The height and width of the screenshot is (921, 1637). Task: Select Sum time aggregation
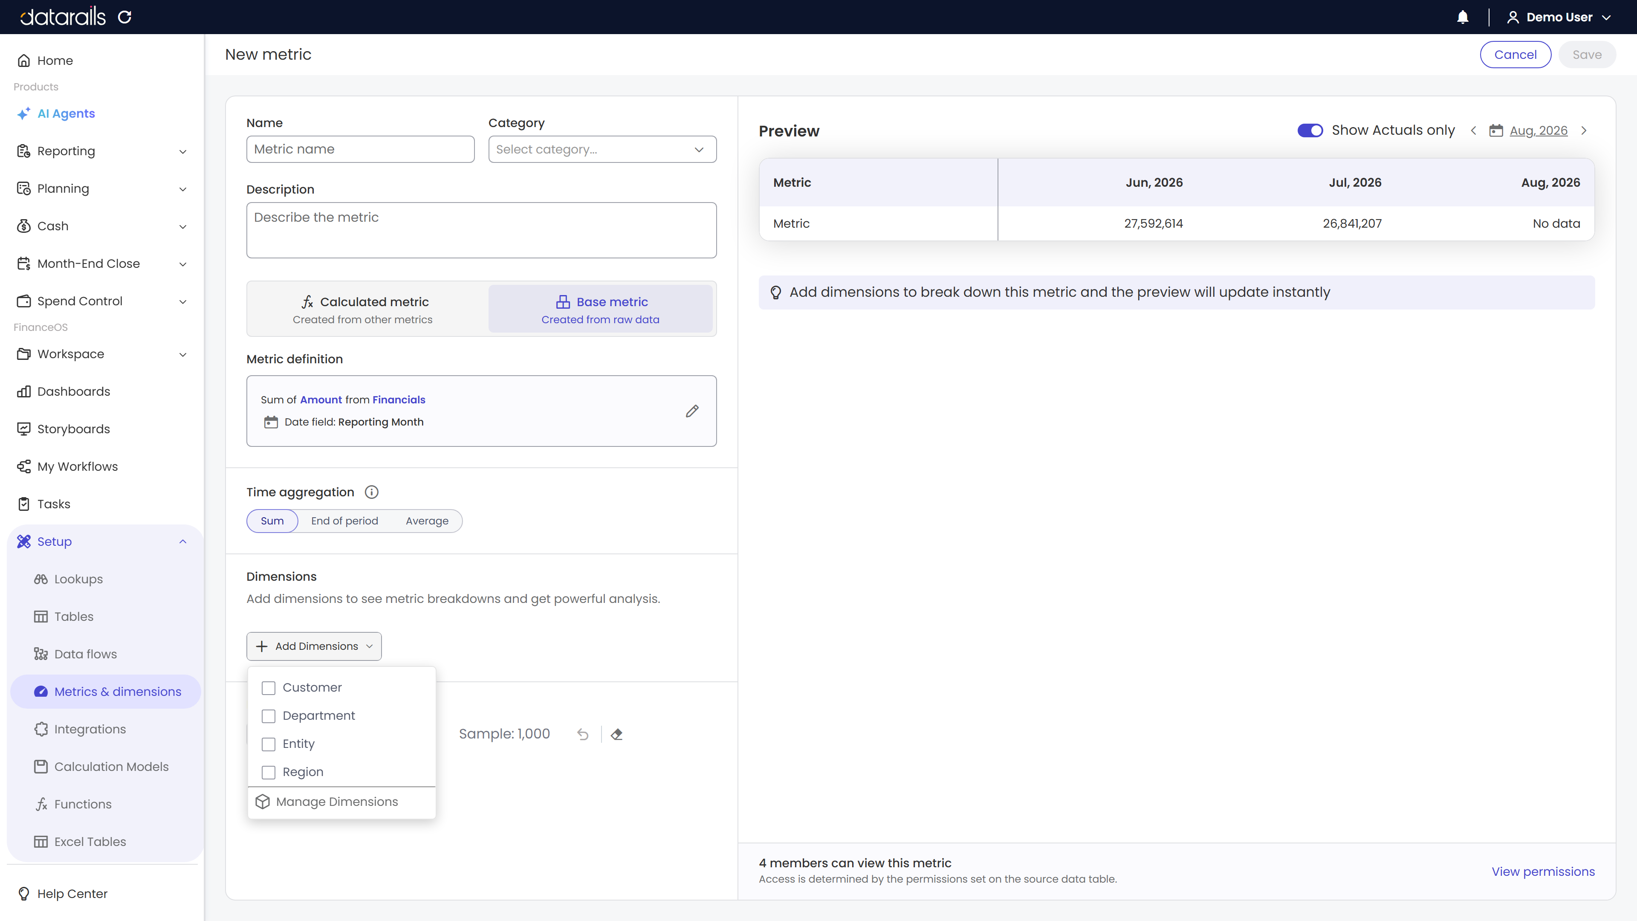click(272, 521)
